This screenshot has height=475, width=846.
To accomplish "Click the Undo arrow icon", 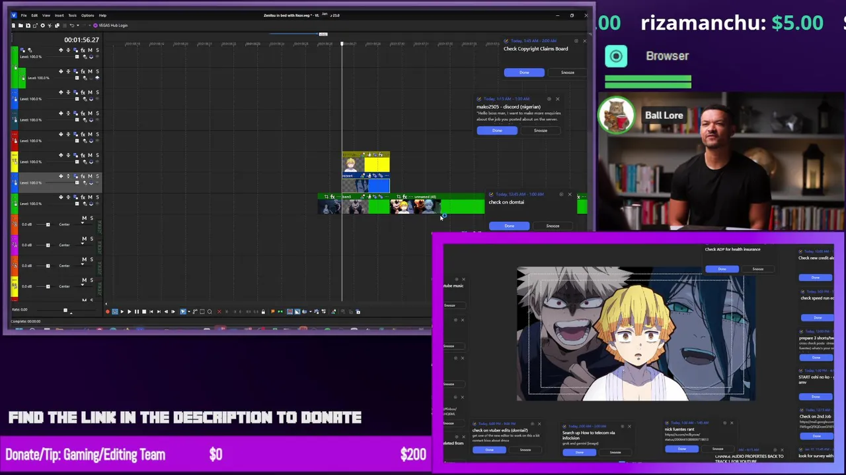I will click(72, 25).
